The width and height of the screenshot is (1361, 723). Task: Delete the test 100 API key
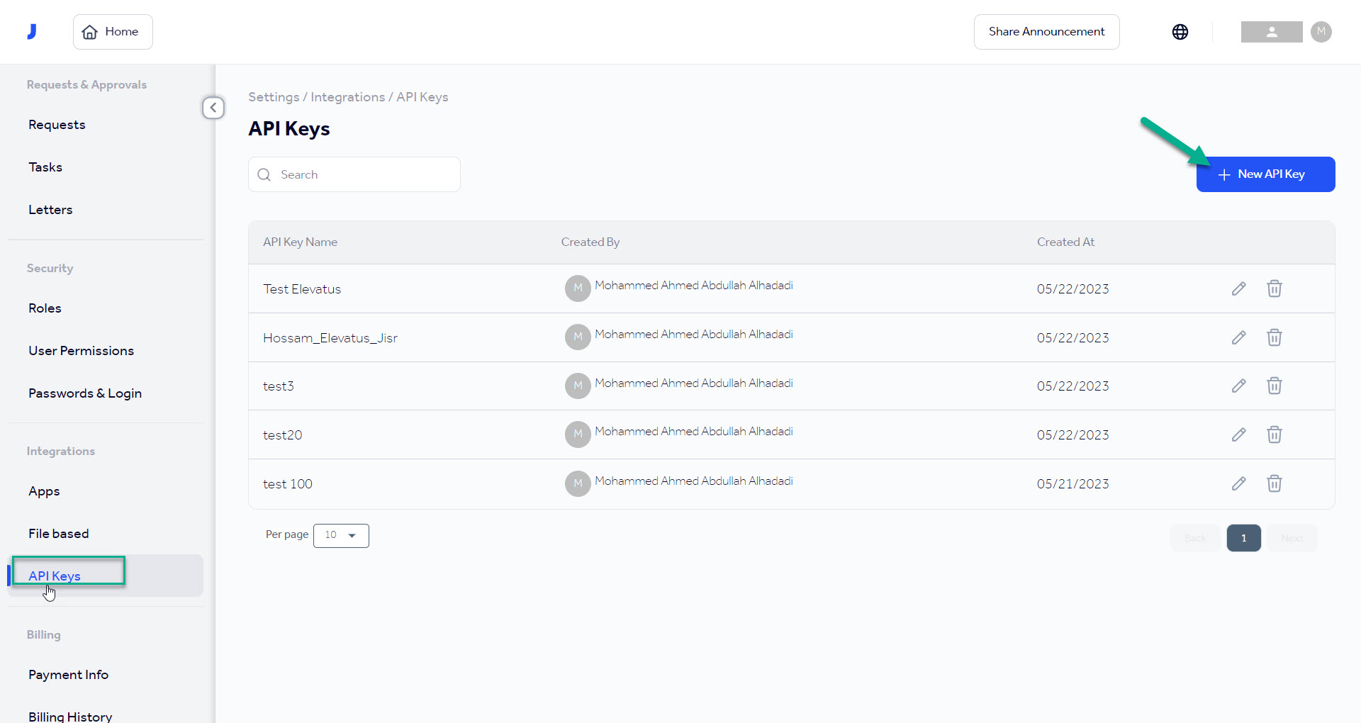(1274, 483)
